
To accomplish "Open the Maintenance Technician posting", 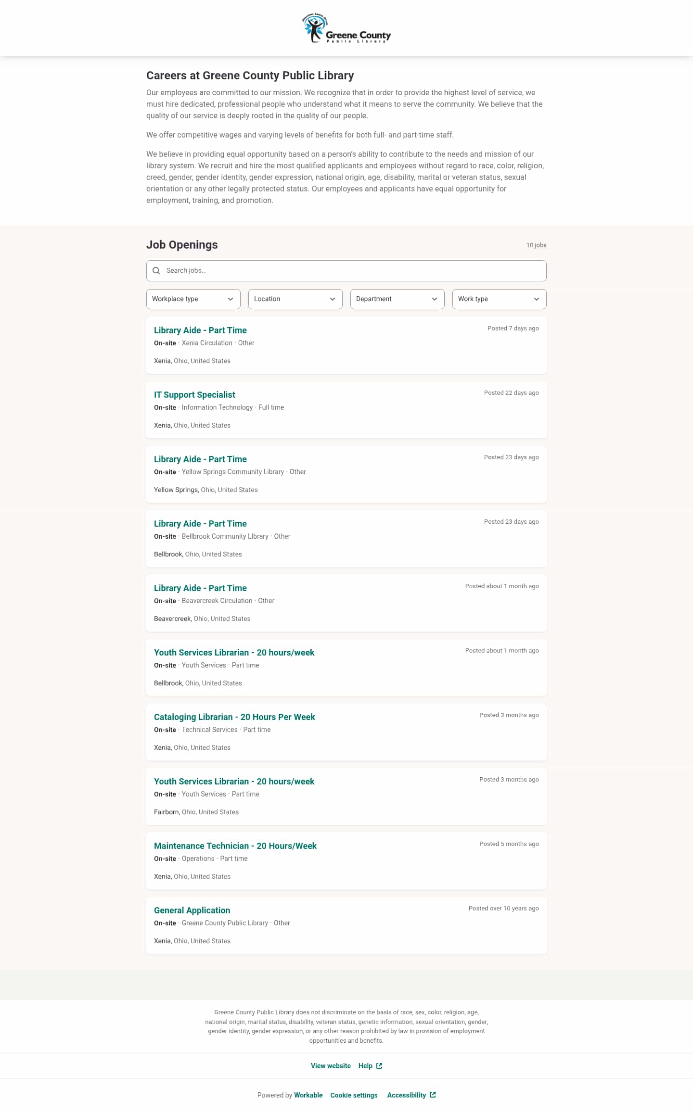I will pos(235,846).
